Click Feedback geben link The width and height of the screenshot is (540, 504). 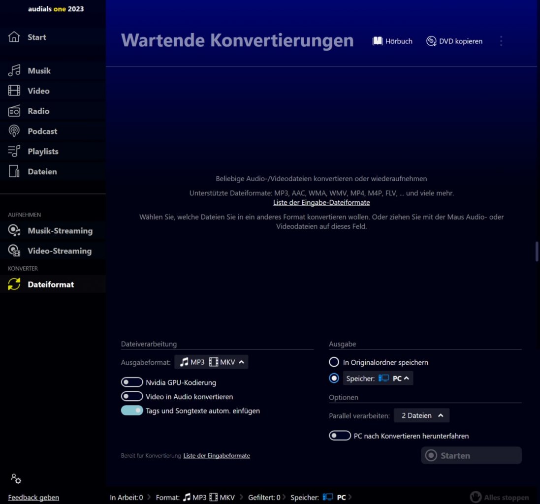[33, 497]
